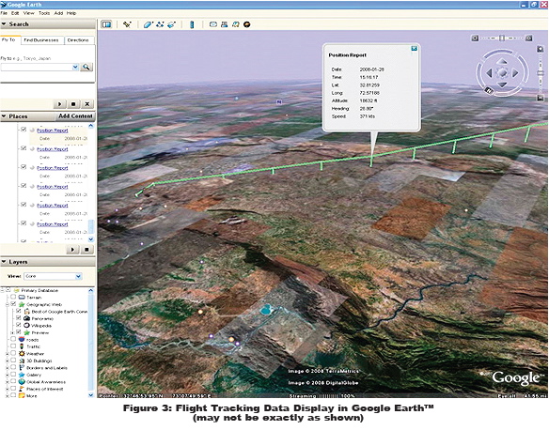Click the magnifier search button
The image size is (549, 430).
coord(86,67)
